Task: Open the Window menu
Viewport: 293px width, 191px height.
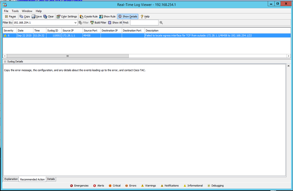Action: click(x=27, y=11)
